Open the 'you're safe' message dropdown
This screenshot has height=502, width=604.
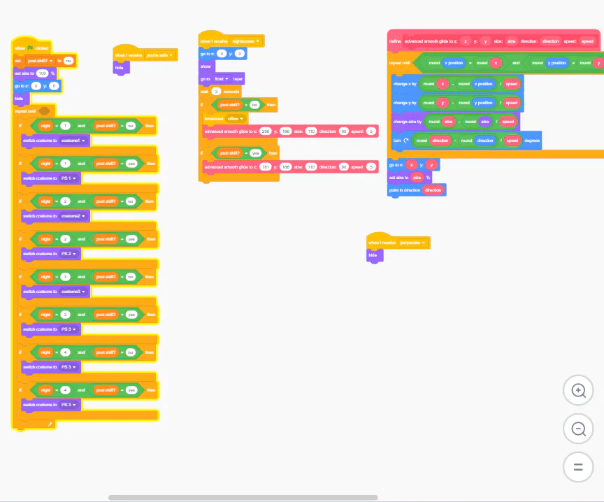tap(159, 55)
